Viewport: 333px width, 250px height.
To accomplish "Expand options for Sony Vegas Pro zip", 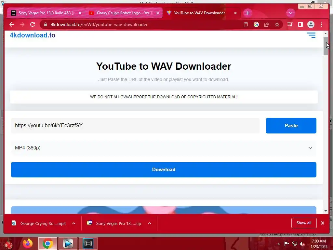I will click(x=150, y=223).
